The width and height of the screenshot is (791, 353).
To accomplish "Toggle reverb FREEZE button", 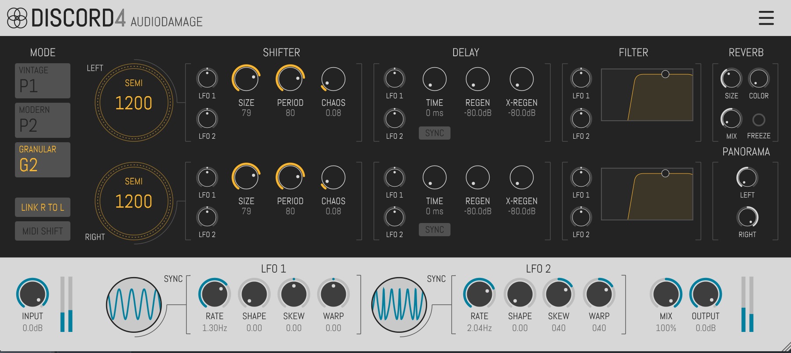I will tap(759, 119).
